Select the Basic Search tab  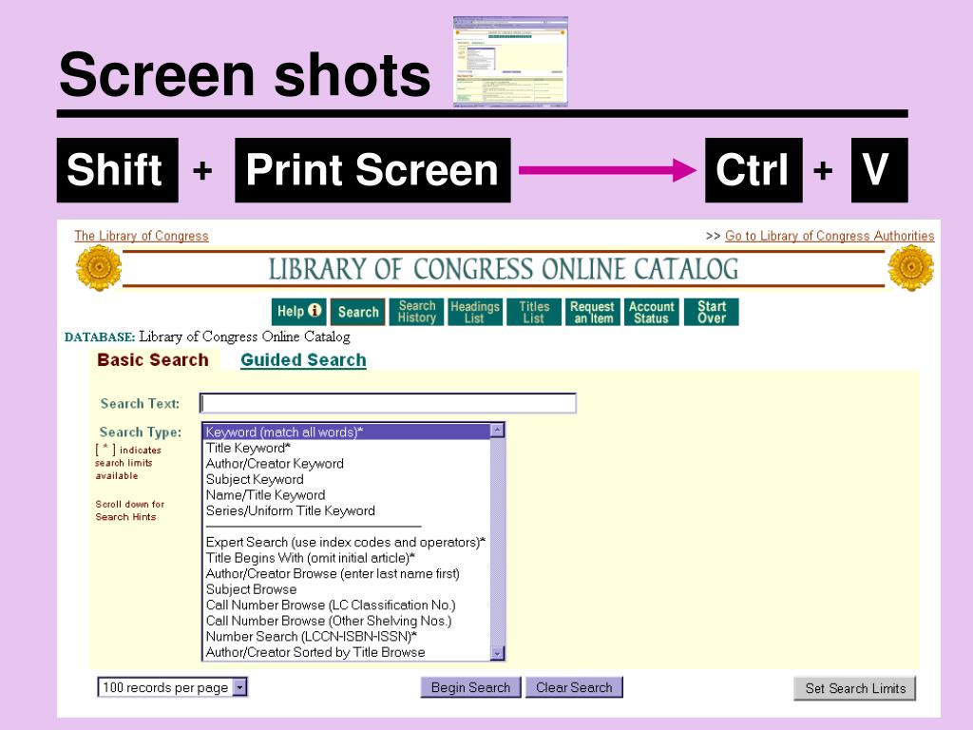click(153, 360)
